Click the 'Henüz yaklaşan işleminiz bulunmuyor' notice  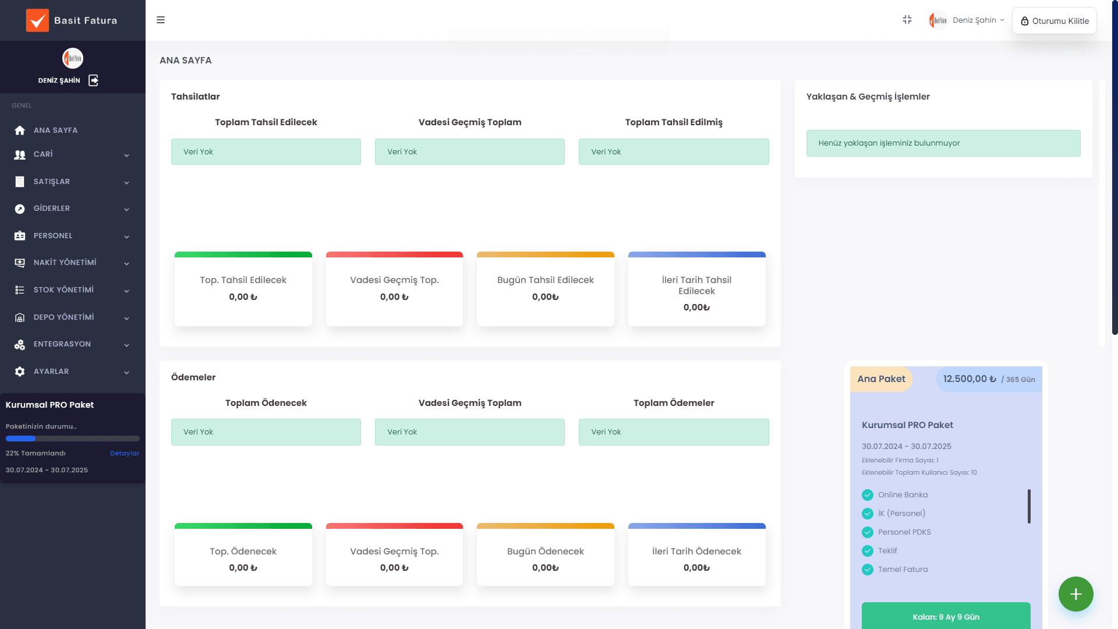943,143
